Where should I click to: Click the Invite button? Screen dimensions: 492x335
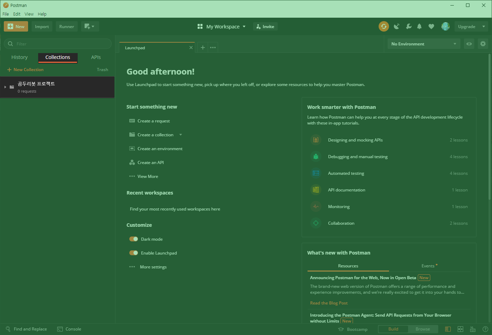[x=265, y=26]
